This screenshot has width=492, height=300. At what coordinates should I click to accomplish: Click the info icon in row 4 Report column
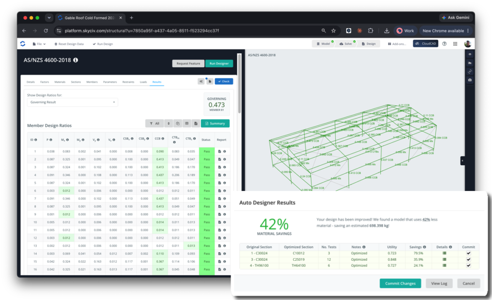tap(225, 175)
